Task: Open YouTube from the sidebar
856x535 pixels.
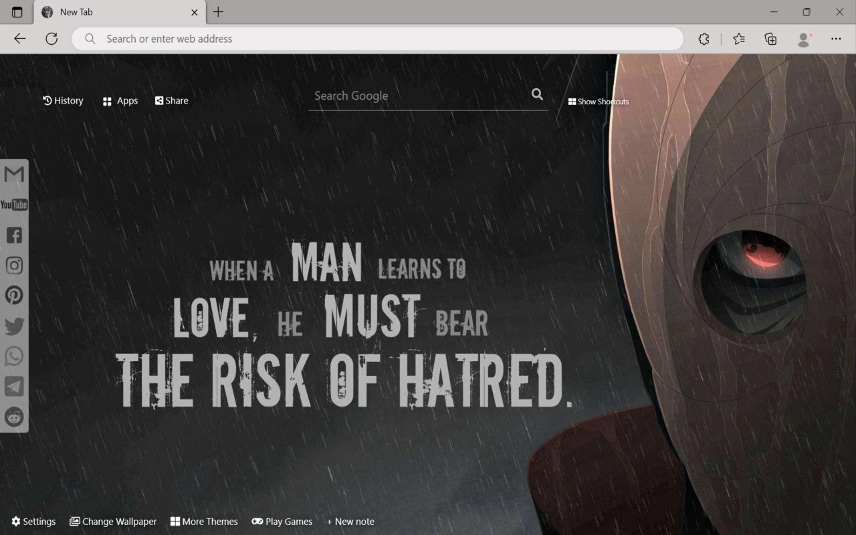Action: (x=14, y=205)
